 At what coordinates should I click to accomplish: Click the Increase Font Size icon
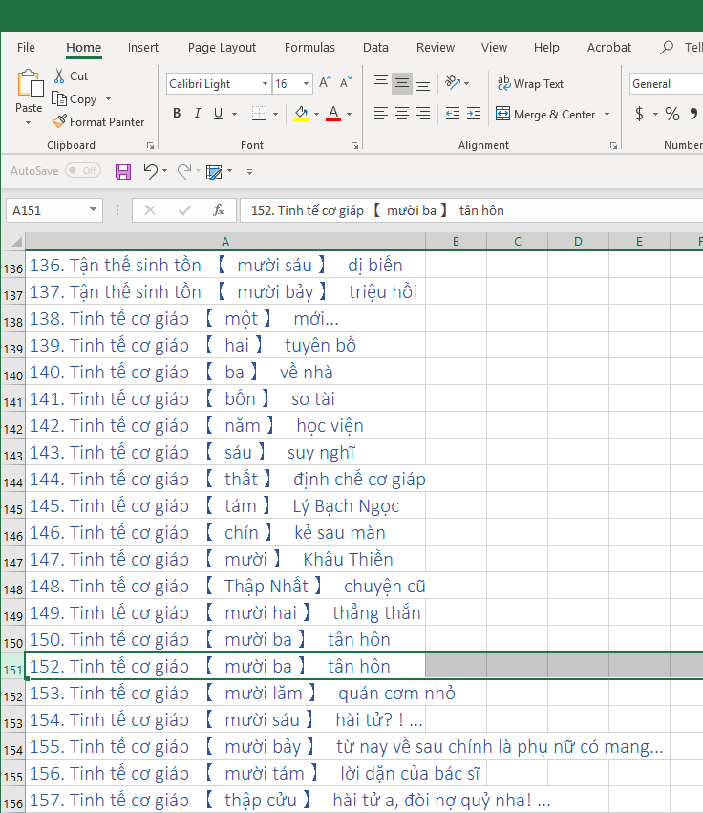tap(326, 84)
